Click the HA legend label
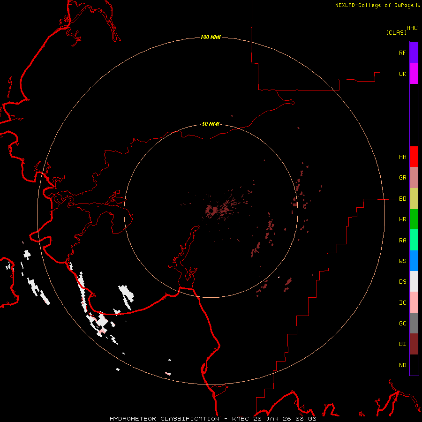Image resolution: width=422 pixels, height=422 pixels. 402,157
